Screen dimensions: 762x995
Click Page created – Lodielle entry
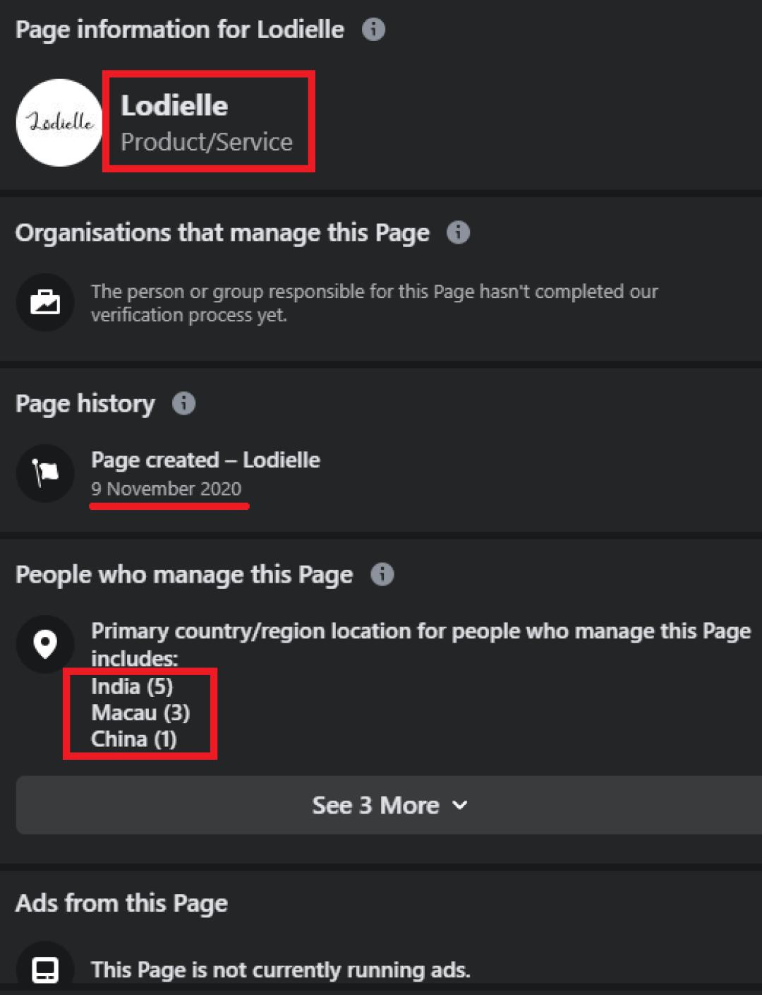(x=205, y=460)
